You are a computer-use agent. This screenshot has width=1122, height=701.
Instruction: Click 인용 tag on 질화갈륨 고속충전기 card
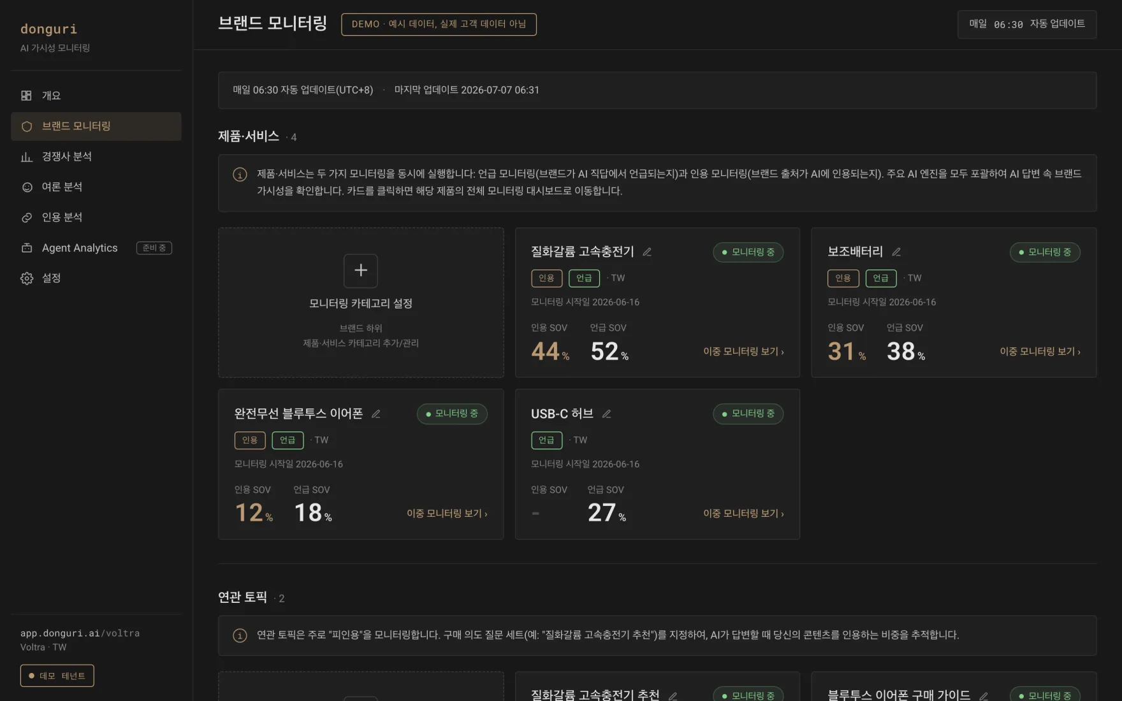[x=546, y=278]
